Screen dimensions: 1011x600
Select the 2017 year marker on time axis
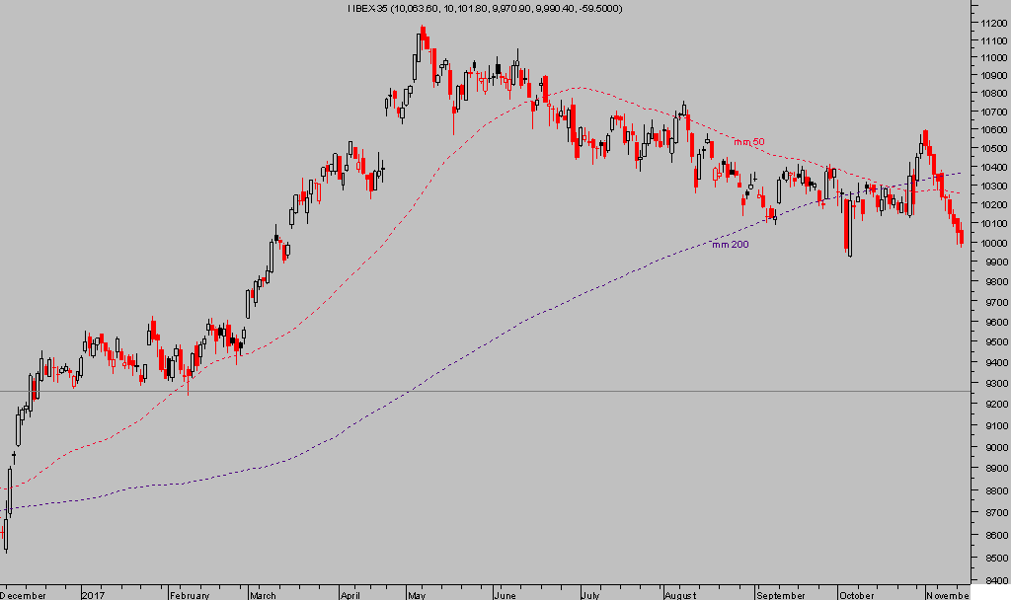point(94,595)
